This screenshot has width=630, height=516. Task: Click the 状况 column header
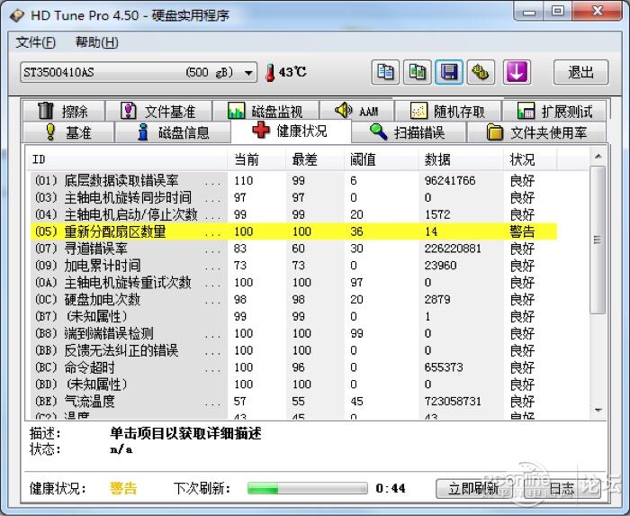pyautogui.click(x=530, y=159)
